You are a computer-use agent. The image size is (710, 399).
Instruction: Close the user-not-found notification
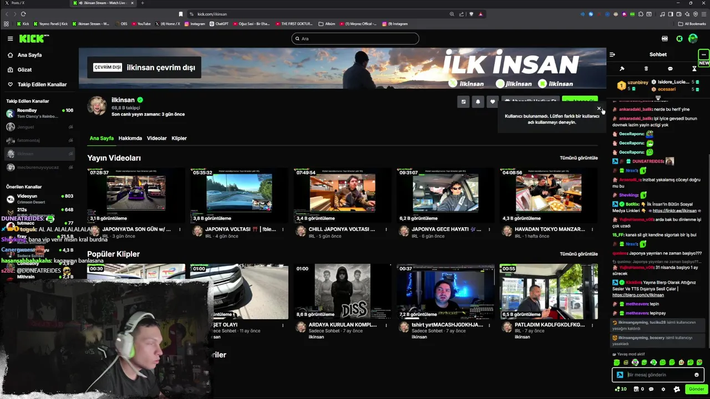tap(599, 108)
